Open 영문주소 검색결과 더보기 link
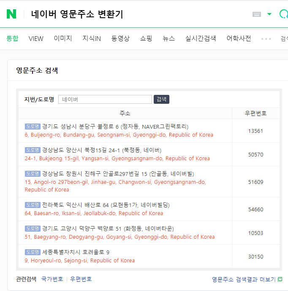This screenshot has width=288, height=291. pos(244,279)
